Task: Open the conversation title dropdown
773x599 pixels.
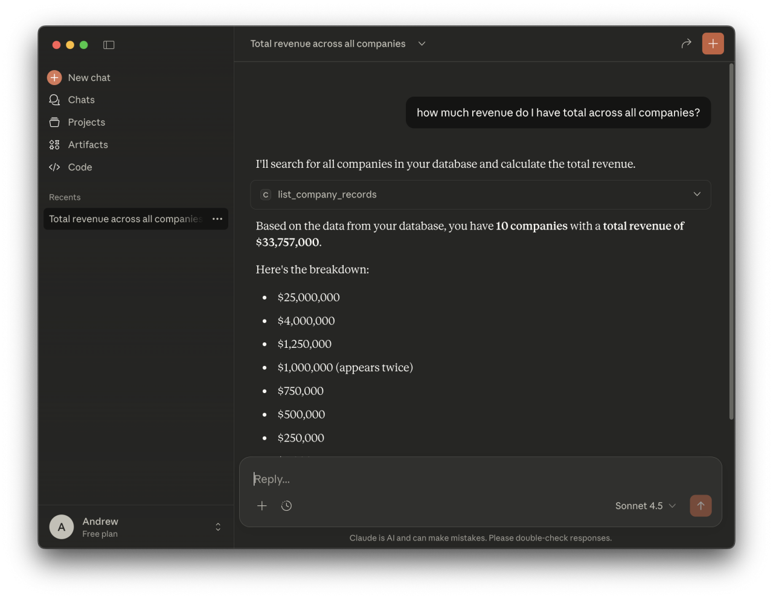Action: [x=422, y=43]
